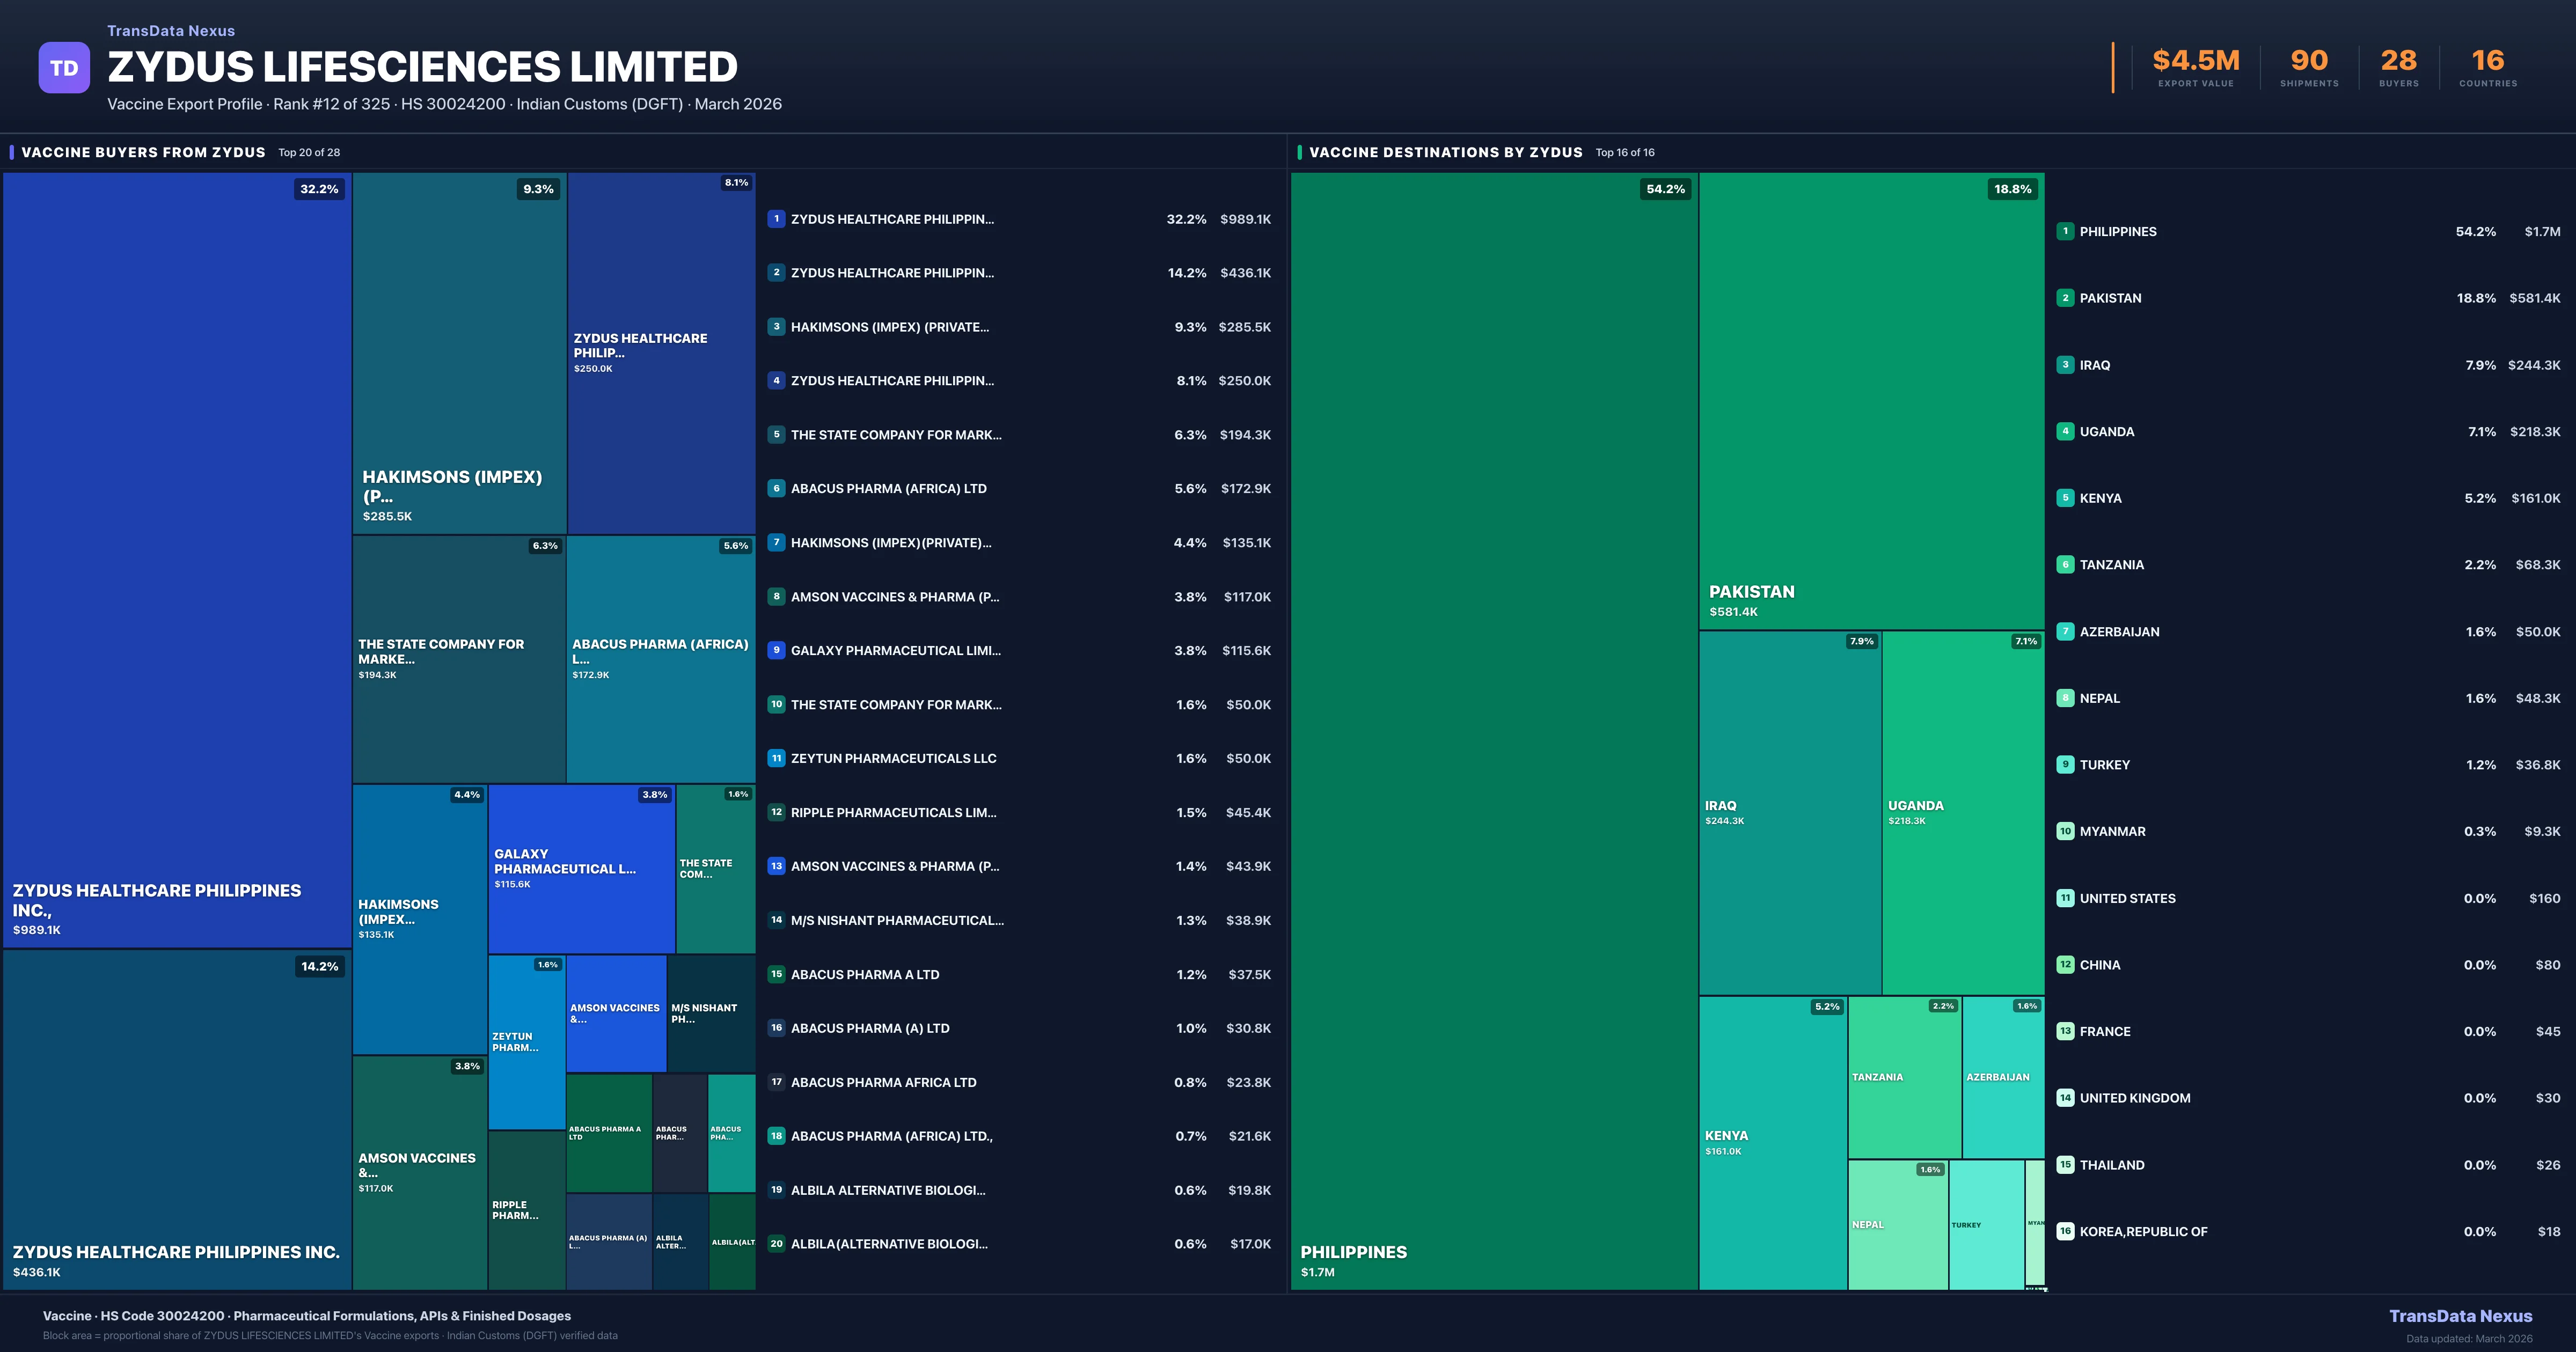
Task: Click the TransData Nexus footer link
Action: tap(2460, 1316)
